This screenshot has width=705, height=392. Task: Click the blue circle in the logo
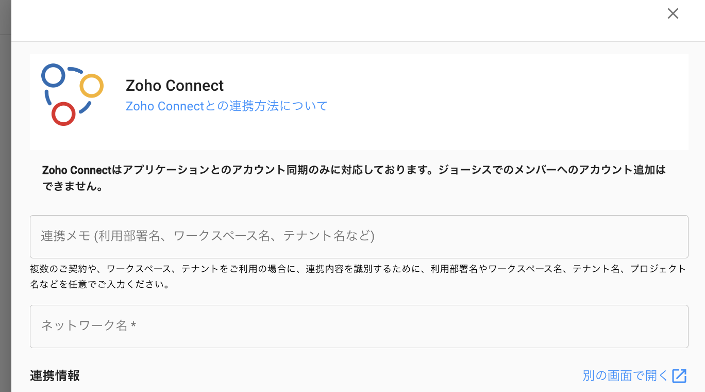53,75
